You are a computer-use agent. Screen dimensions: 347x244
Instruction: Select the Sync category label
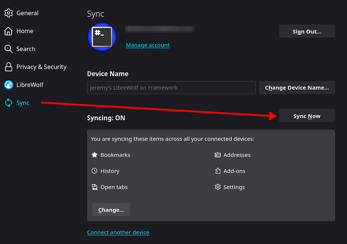23,103
